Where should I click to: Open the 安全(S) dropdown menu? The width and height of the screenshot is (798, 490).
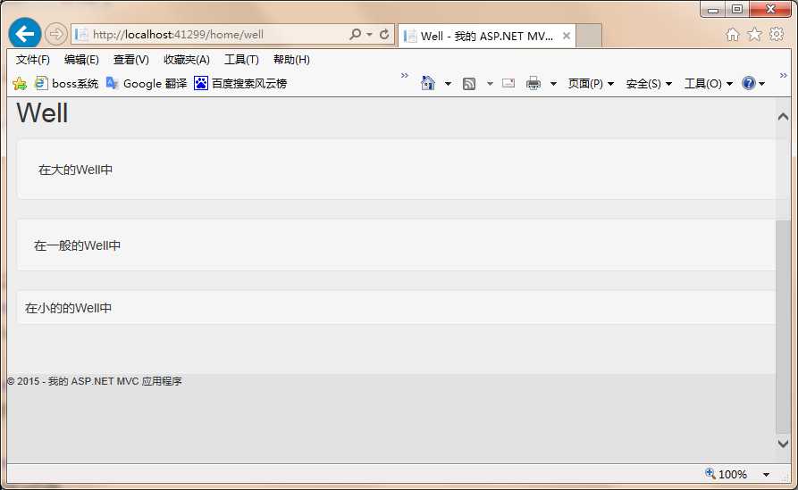coord(649,84)
